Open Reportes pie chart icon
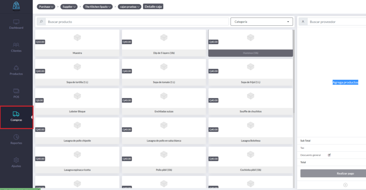This screenshot has width=366, height=190. click(x=16, y=137)
